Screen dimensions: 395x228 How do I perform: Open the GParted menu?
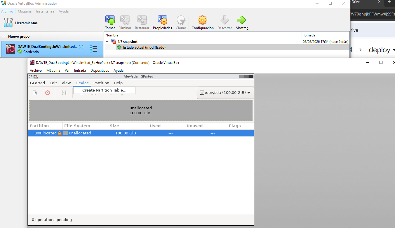37,83
